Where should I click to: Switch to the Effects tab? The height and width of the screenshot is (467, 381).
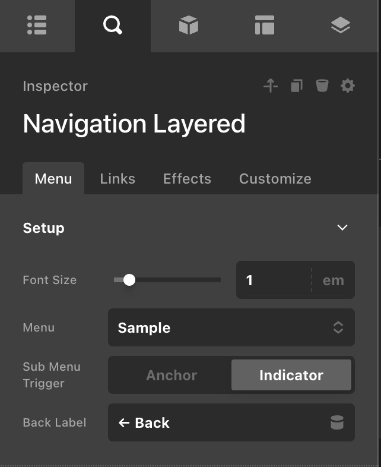[x=187, y=179]
